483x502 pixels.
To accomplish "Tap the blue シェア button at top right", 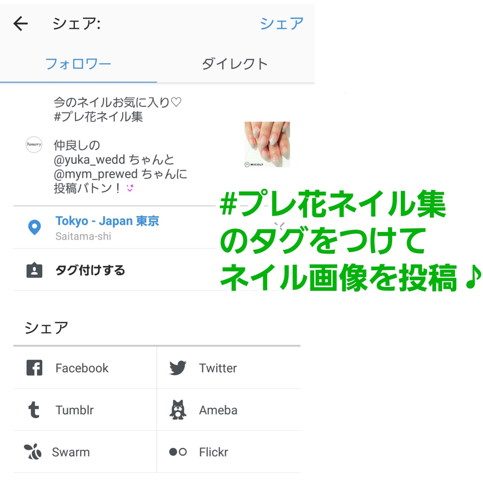I will click(282, 24).
